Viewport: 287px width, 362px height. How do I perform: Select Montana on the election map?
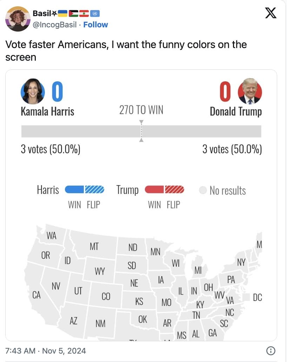click(94, 247)
